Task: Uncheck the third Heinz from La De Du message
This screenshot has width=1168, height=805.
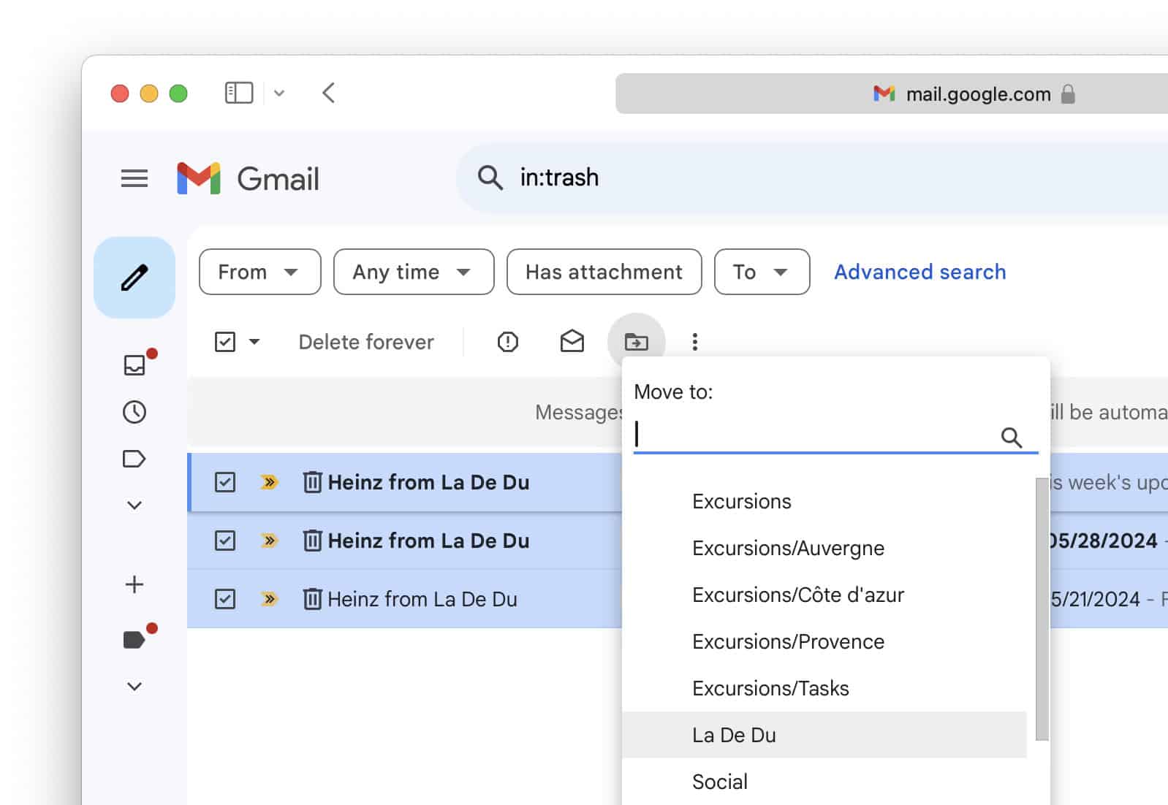Action: coord(225,599)
